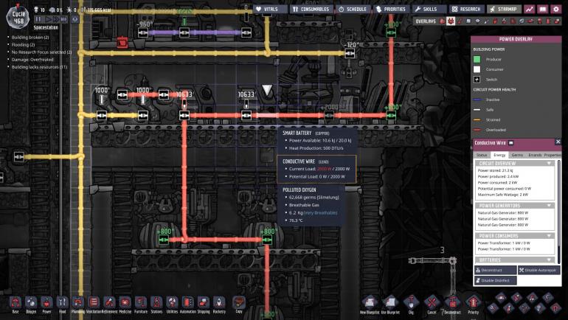Viewport: 568px width, 320px height.
Task: Open the 'Building broken (2)' notification
Action: [30, 38]
